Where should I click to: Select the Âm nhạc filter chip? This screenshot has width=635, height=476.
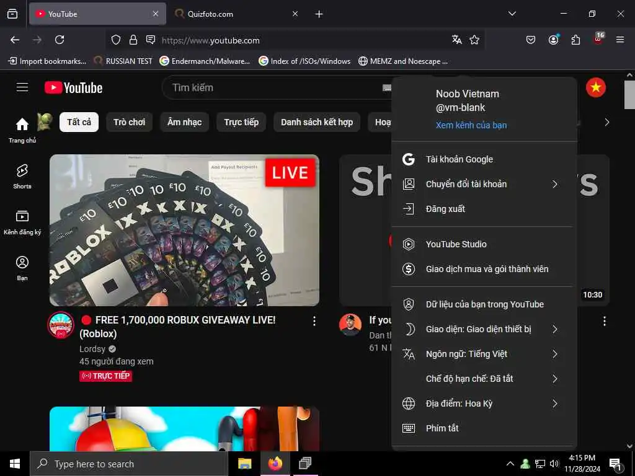click(184, 122)
